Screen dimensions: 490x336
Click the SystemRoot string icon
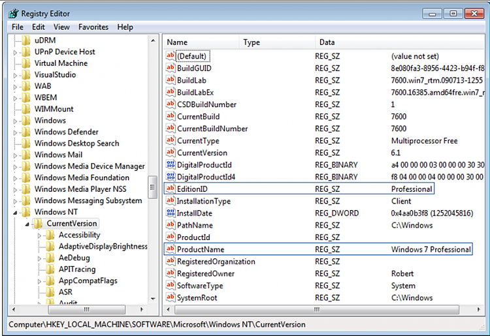171,298
